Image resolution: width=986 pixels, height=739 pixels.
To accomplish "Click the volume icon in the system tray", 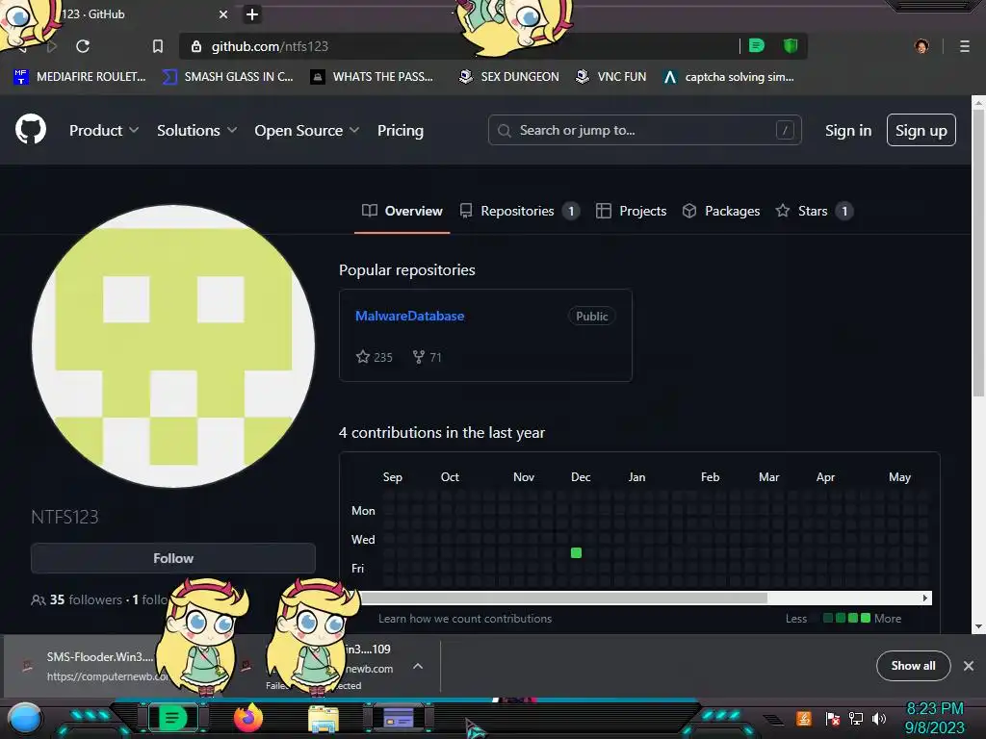I will (x=878, y=718).
